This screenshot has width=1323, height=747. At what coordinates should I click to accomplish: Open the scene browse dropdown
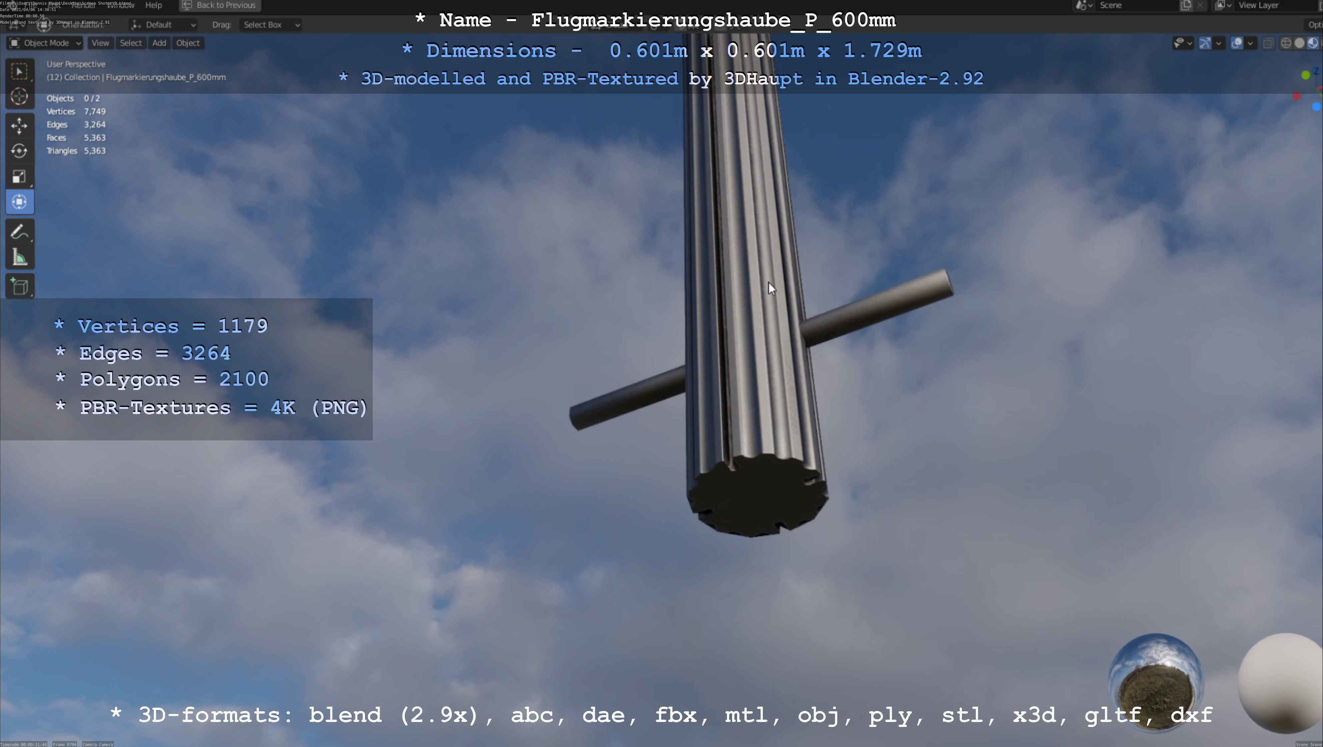point(1084,5)
